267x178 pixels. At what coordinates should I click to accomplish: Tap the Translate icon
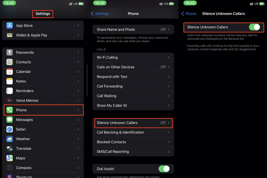(9, 149)
